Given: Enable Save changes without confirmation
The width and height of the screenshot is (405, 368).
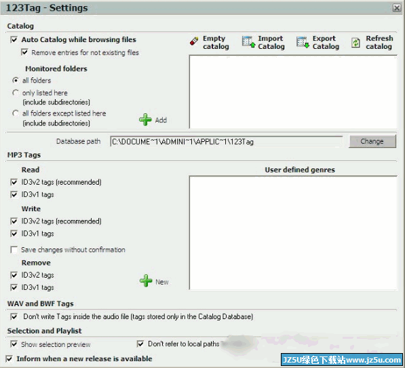Looking at the screenshot, I should coord(14,250).
